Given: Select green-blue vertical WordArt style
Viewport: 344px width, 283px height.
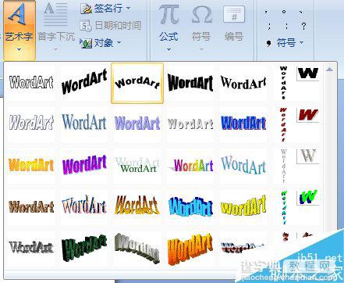Looking at the screenshot, I should click(x=283, y=207).
